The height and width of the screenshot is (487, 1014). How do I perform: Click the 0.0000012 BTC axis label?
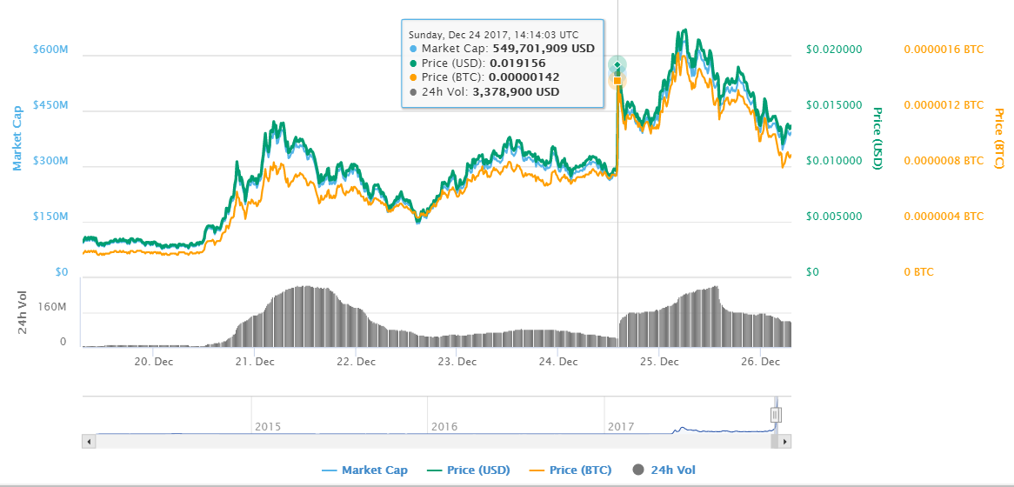[x=943, y=104]
